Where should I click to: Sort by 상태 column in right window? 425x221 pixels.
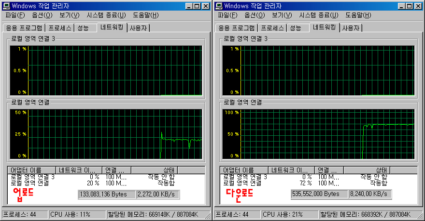[367, 170]
